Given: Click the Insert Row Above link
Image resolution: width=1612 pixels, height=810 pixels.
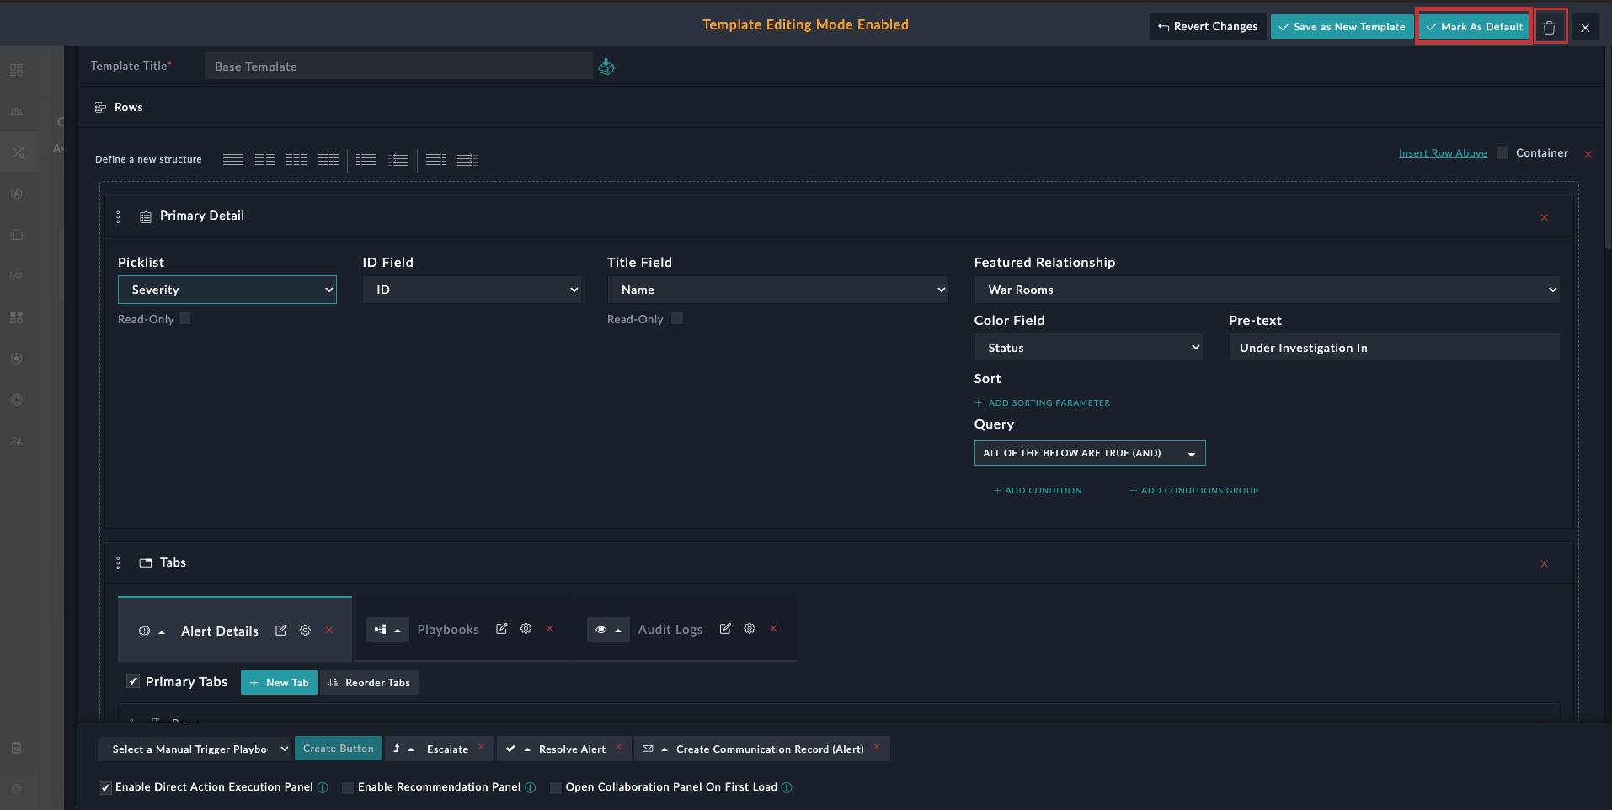Looking at the screenshot, I should (x=1442, y=152).
